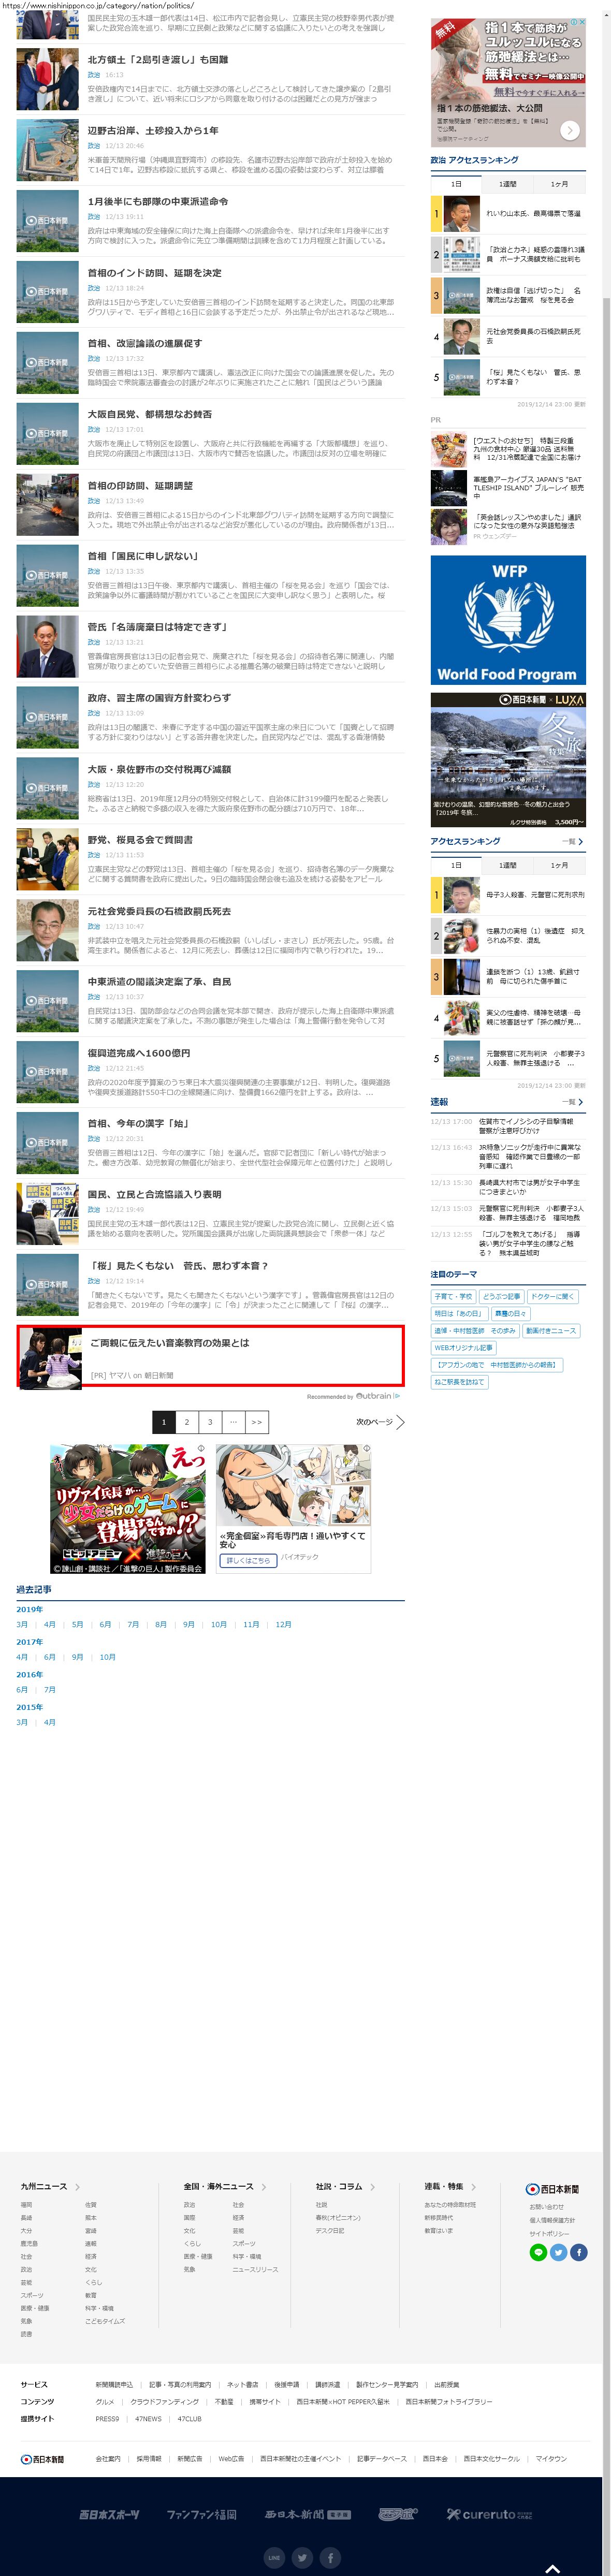Open the ad info icon on top-right ad
Viewport: 611px width, 2576px height.
point(573,22)
